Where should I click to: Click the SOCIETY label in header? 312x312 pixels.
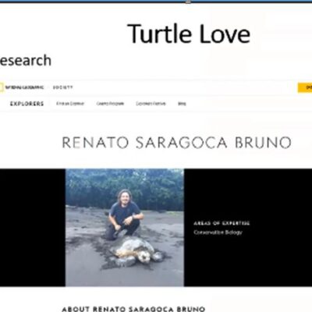tap(62, 87)
